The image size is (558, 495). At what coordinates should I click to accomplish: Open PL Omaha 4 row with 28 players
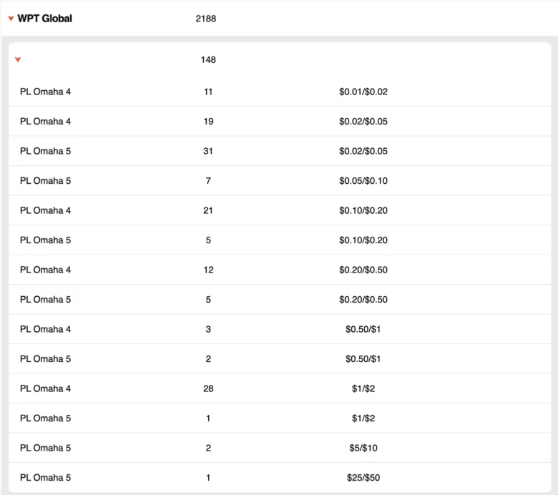pyautogui.click(x=46, y=388)
